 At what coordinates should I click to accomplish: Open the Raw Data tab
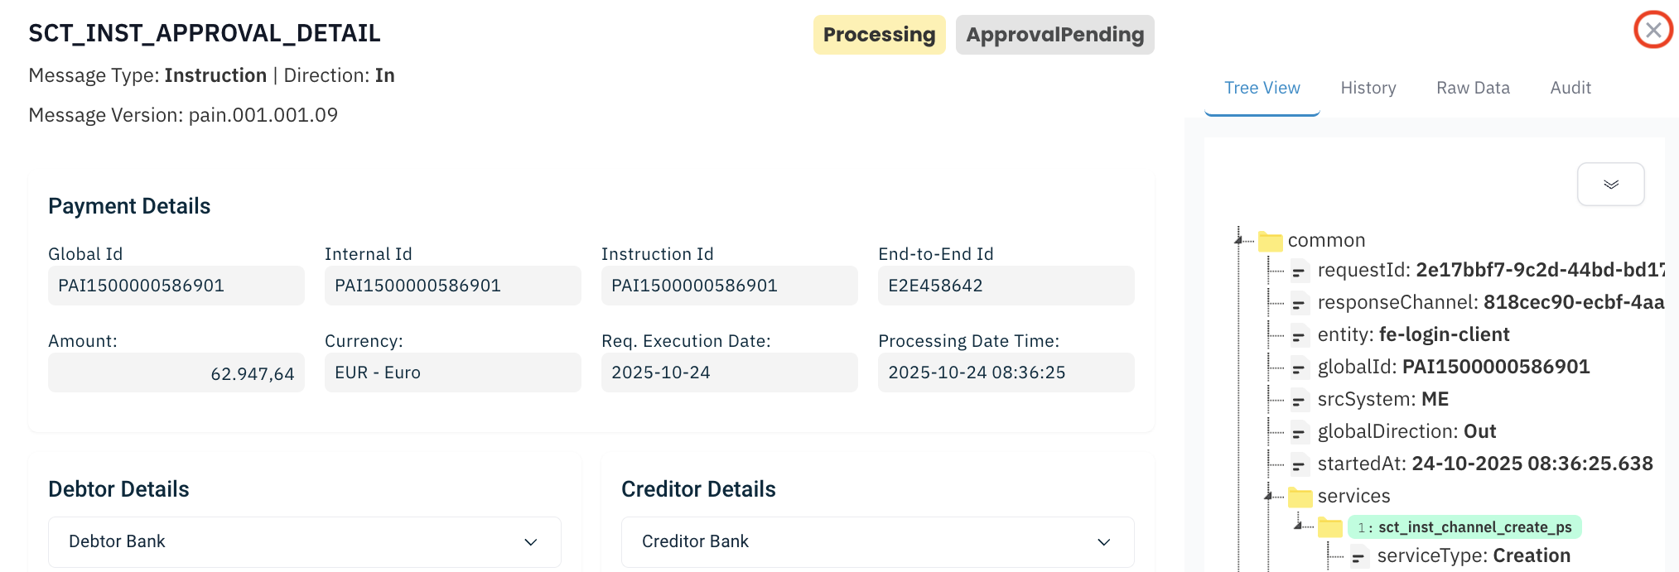pyautogui.click(x=1472, y=88)
